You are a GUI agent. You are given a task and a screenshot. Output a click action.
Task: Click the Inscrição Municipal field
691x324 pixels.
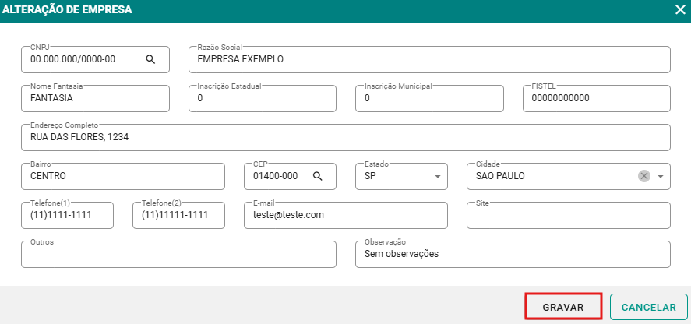coord(428,98)
